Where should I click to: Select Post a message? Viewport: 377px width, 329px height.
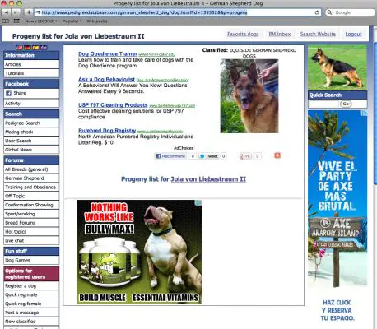coord(31,313)
